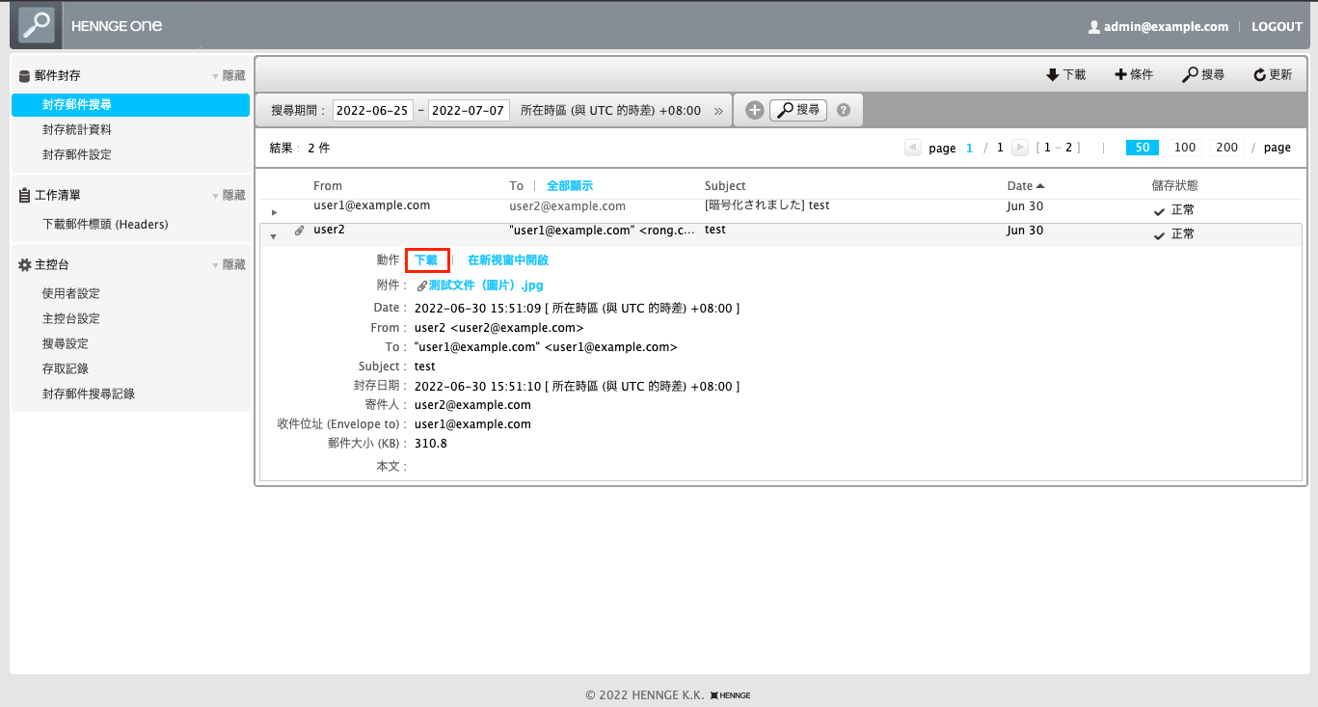Screen dimensions: 1318x707
Task: Hide the 郵件封存 section
Action: click(229, 75)
